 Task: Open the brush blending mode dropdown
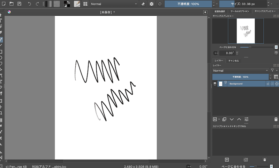pyautogui.click(x=114, y=4)
